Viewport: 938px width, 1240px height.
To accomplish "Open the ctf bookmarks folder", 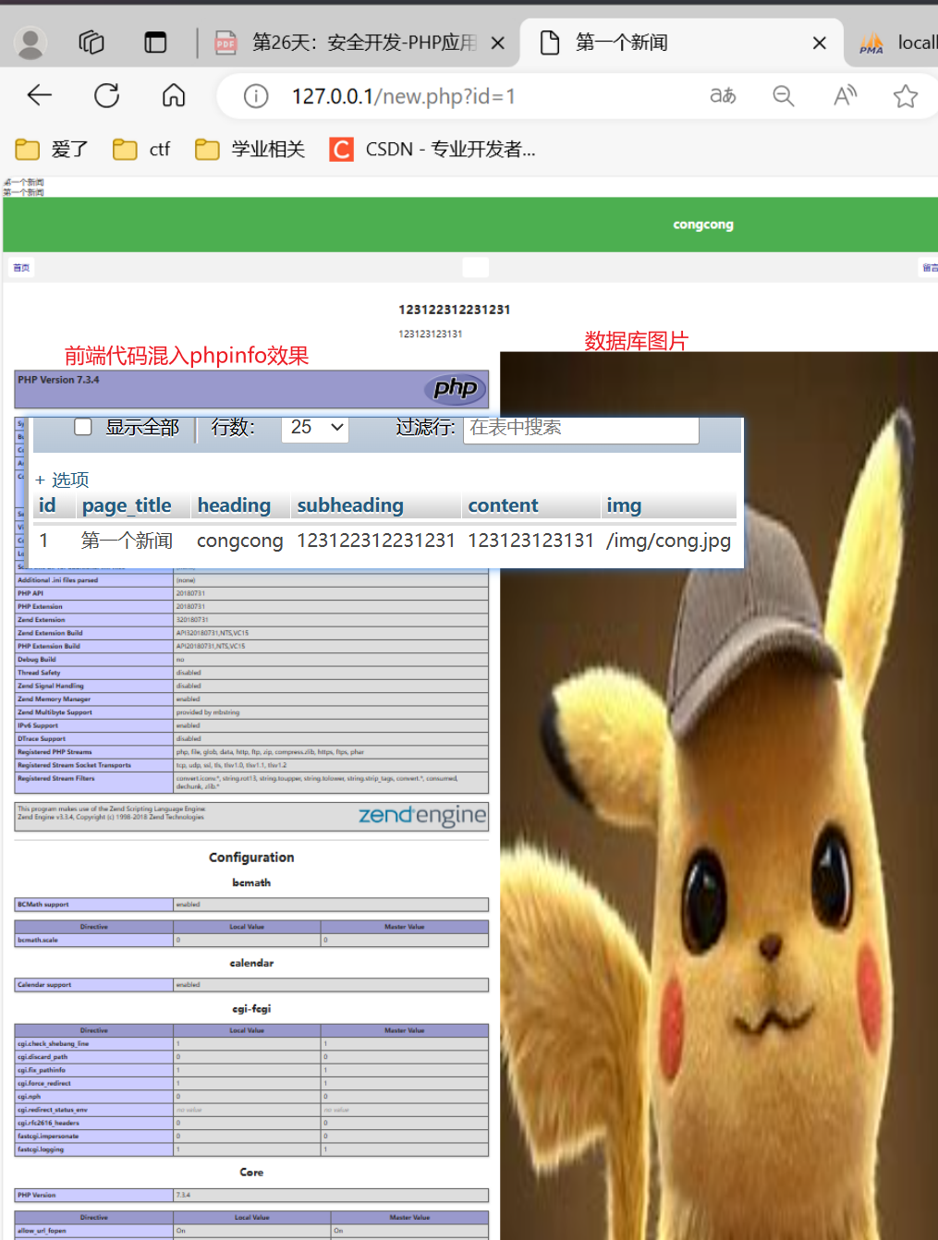I will pyautogui.click(x=141, y=149).
